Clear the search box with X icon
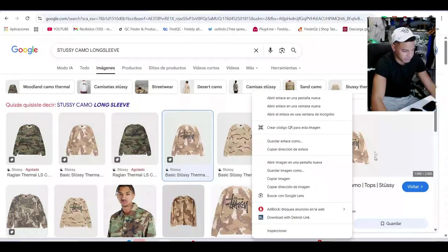 [256, 50]
